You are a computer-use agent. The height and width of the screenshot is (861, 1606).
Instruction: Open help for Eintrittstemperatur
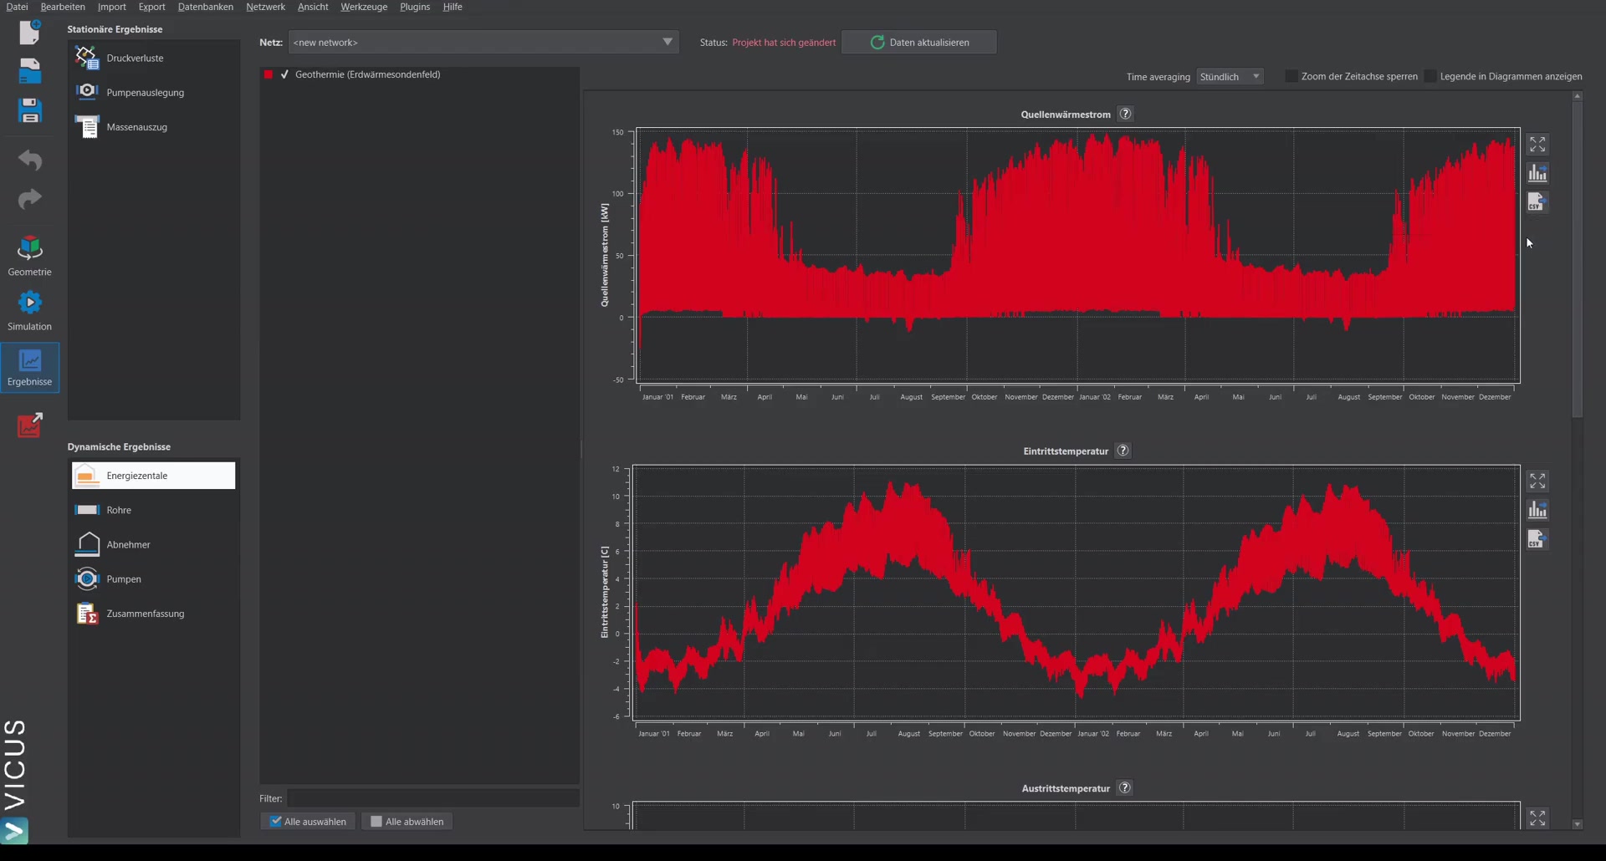(1123, 451)
